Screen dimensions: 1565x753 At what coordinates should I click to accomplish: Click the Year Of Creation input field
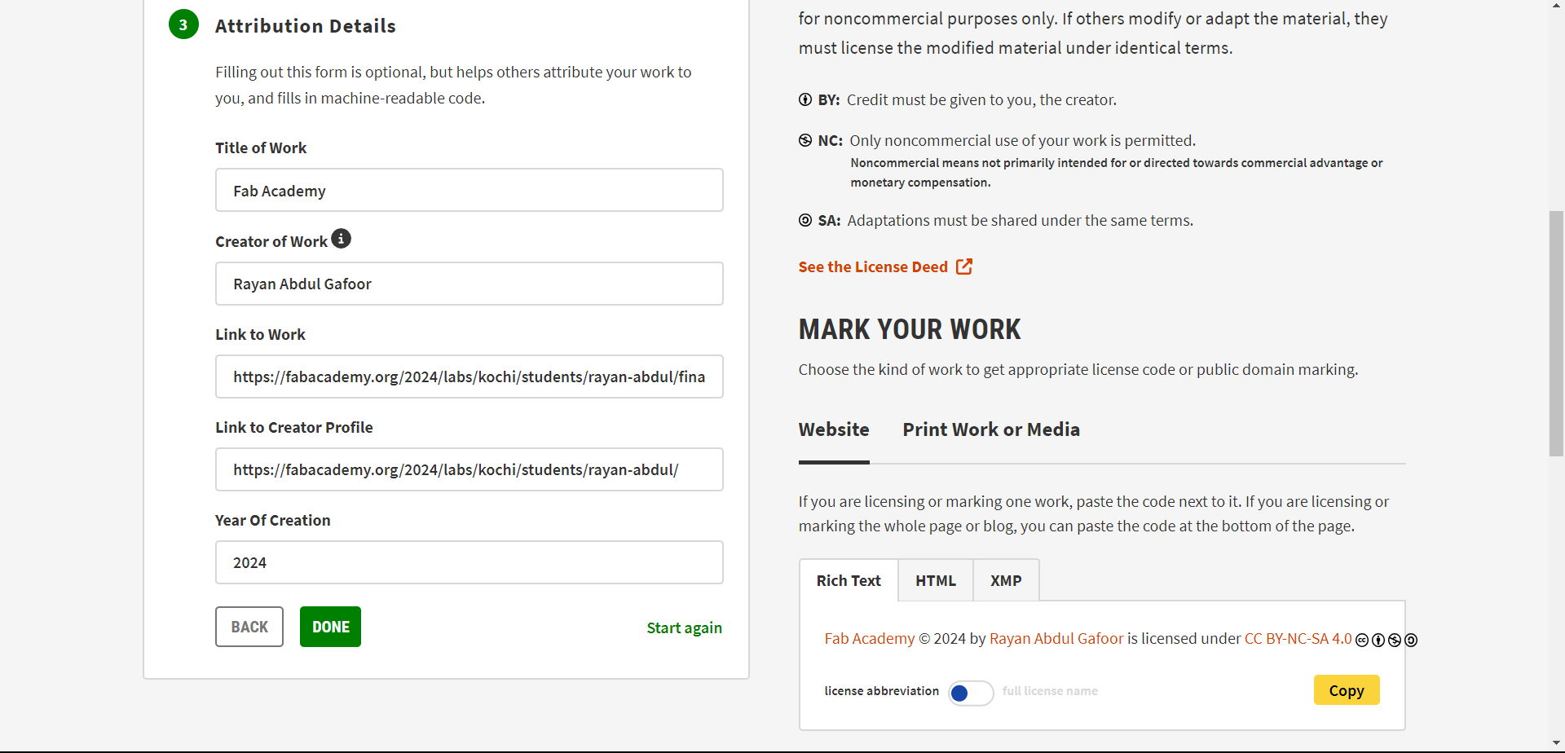coord(469,562)
